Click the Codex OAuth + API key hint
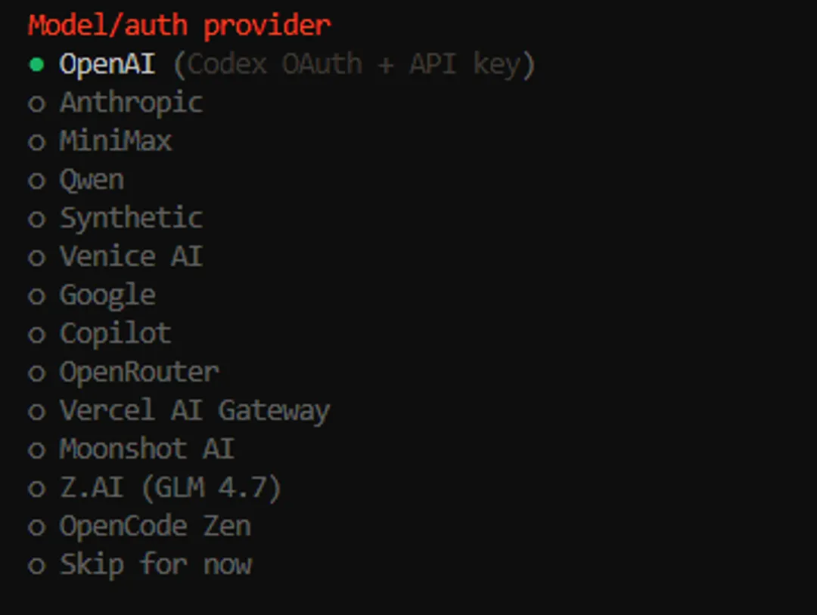Image resolution: width=817 pixels, height=615 pixels. (x=354, y=65)
